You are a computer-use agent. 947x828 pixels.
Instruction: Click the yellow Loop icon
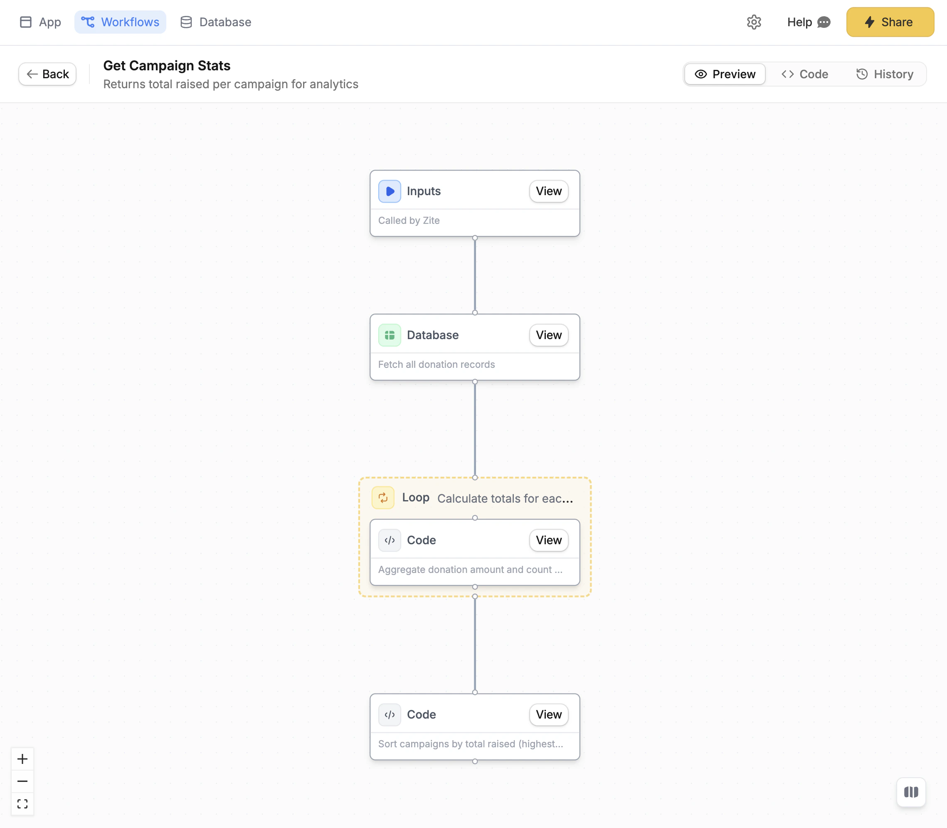click(383, 498)
